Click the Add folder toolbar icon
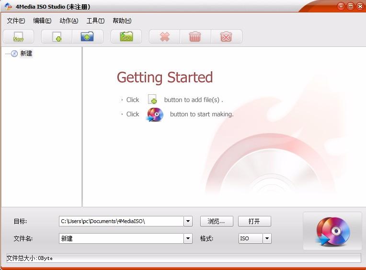The height and width of the screenshot is (270, 366). point(88,37)
